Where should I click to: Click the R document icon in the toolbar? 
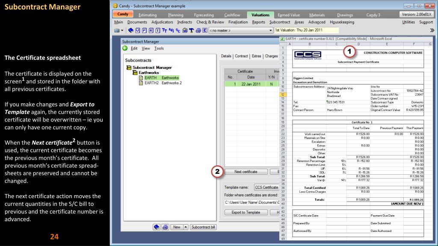tap(151, 30)
